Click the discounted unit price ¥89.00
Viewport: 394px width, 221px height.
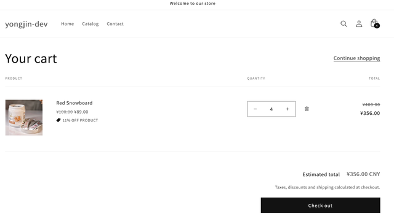click(81, 112)
